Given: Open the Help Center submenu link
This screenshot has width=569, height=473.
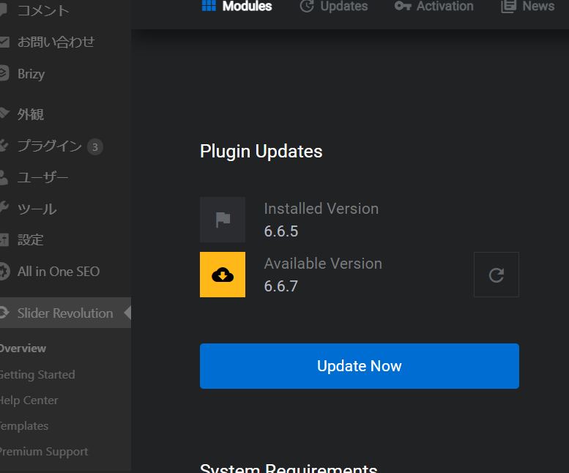Looking at the screenshot, I should coord(29,401).
